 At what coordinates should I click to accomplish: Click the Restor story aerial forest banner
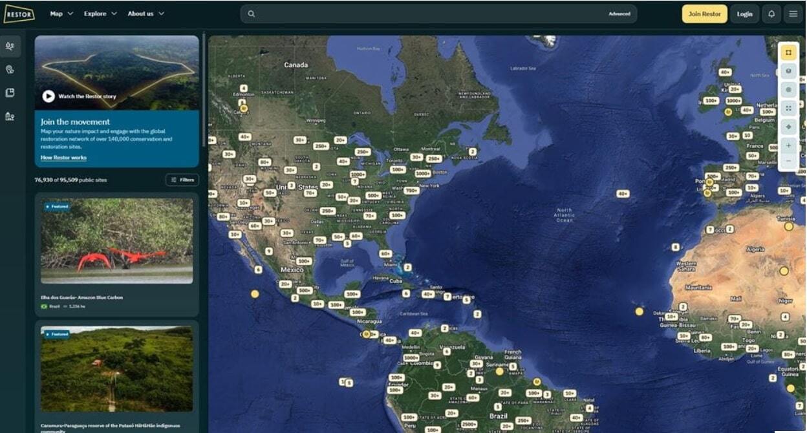(x=117, y=72)
